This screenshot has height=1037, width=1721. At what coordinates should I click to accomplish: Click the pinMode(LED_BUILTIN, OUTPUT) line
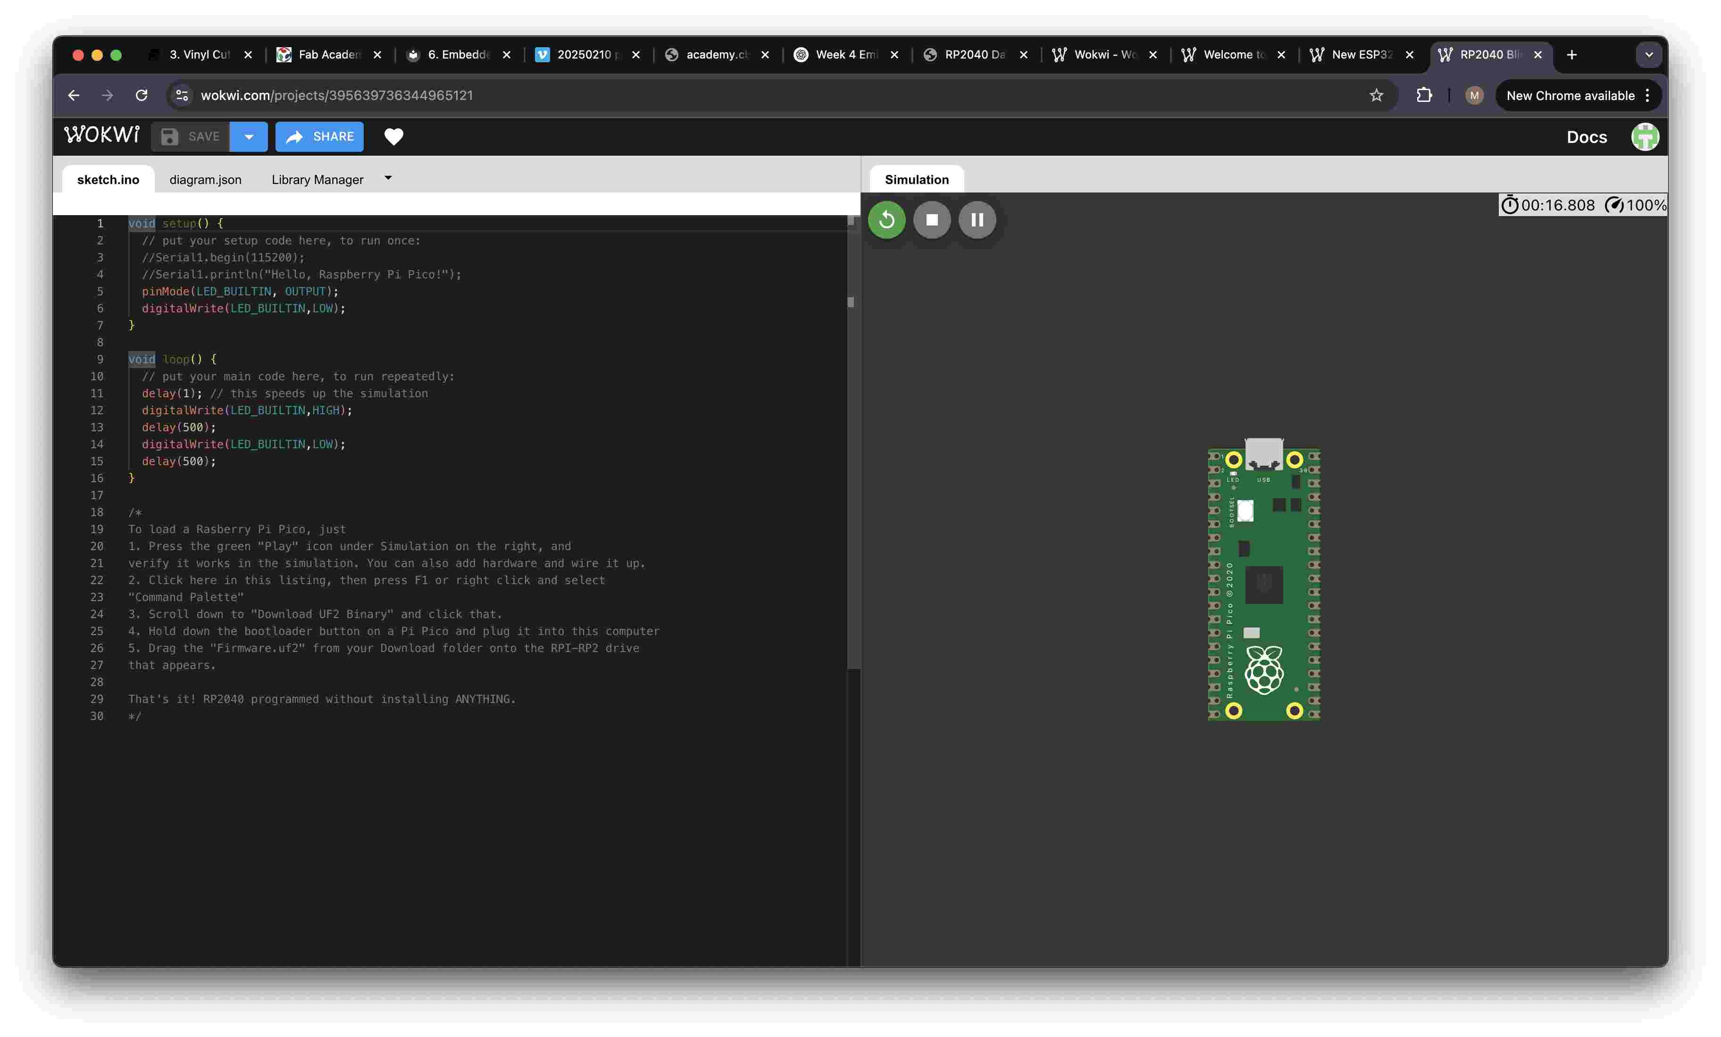pos(240,292)
